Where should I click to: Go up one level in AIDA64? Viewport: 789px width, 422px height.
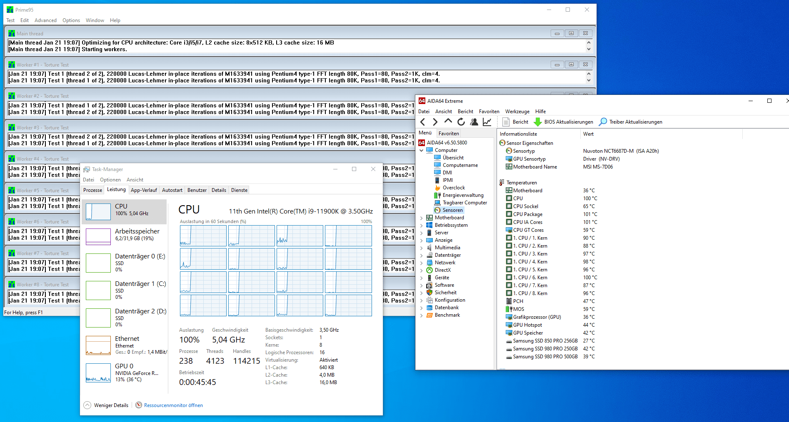[448, 122]
